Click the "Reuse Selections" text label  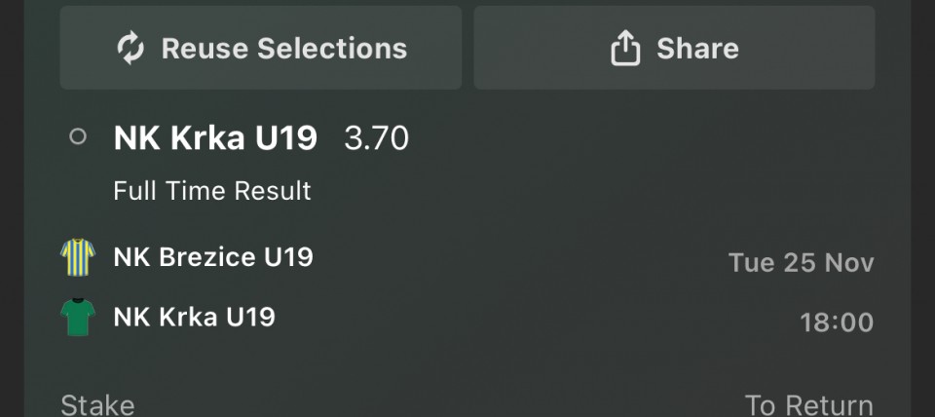click(283, 48)
